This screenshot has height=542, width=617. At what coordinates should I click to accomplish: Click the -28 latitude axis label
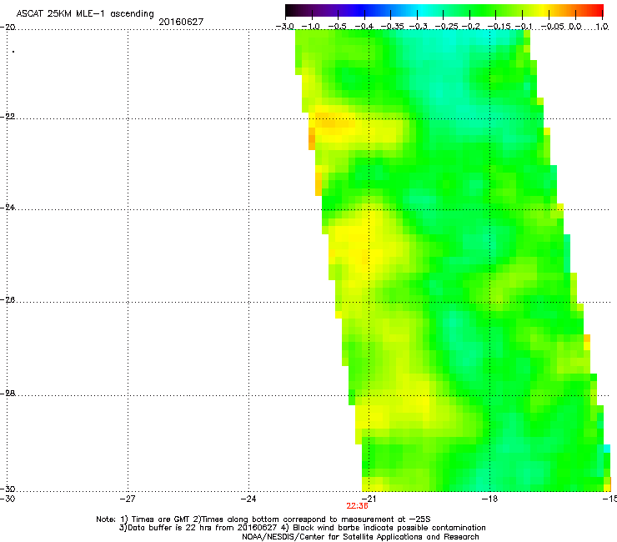(x=8, y=394)
